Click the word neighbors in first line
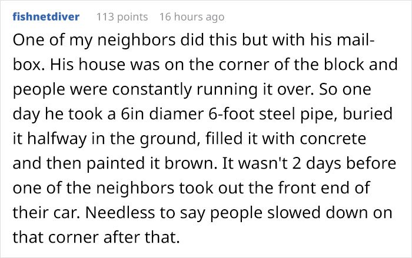 (137, 41)
